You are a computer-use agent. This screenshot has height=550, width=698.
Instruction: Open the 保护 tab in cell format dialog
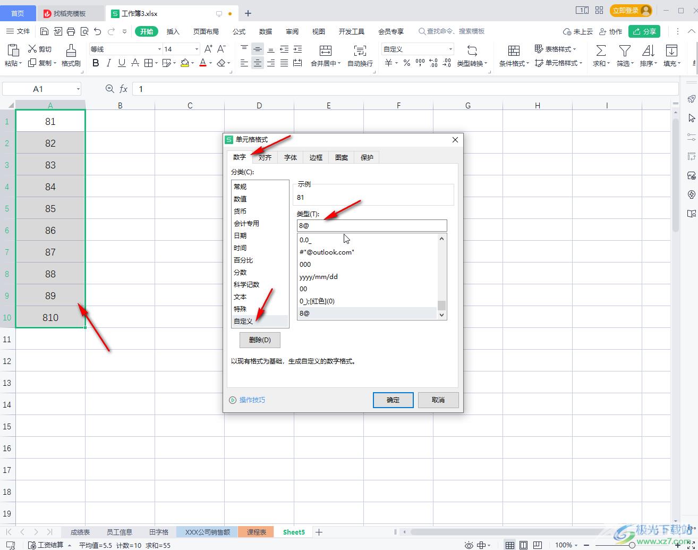click(x=367, y=157)
